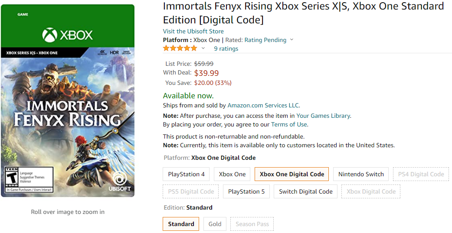The height and width of the screenshot is (233, 452).
Task: Expand the Rating Pending dropdown chevron
Action: point(292,40)
